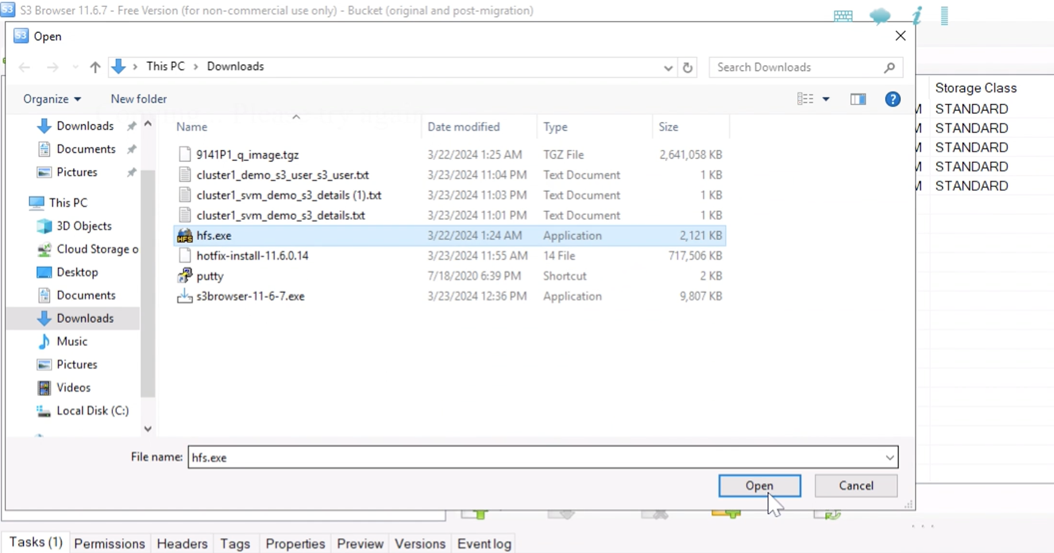The image size is (1054, 553).
Task: Expand the view options dropdown
Action: (825, 99)
